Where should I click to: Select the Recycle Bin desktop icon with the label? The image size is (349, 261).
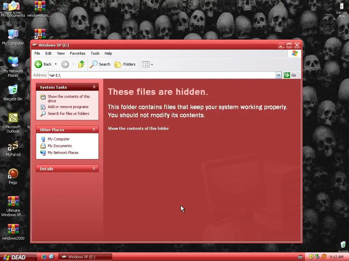click(x=13, y=93)
